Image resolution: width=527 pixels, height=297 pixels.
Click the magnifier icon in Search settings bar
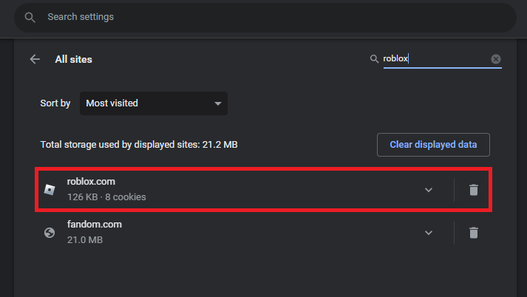(x=30, y=16)
